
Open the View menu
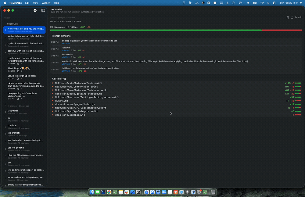click(x=35, y=3)
